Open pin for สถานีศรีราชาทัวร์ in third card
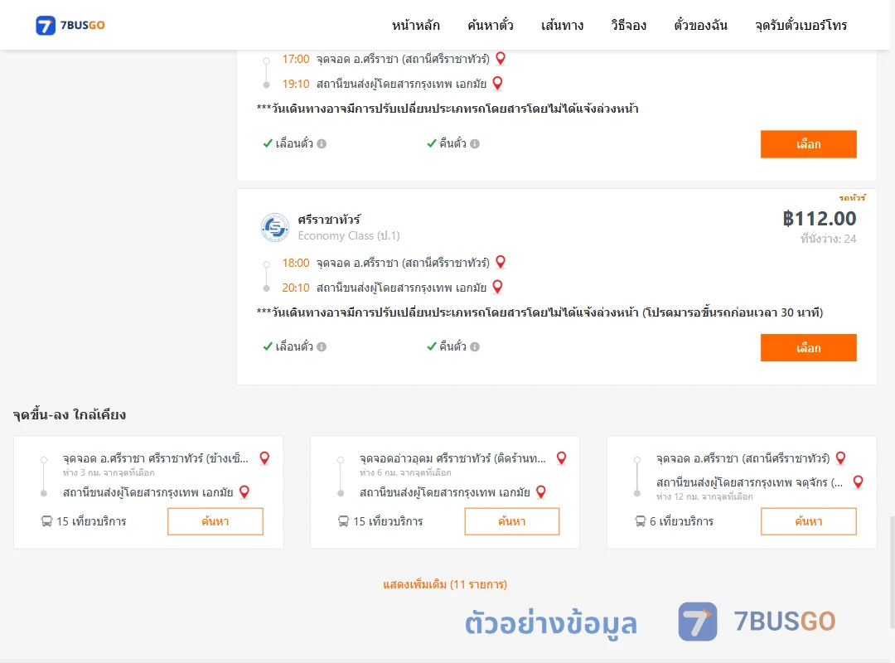 coord(841,458)
